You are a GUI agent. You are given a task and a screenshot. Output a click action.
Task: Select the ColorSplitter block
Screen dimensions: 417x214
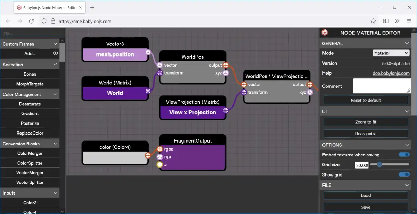30,163
